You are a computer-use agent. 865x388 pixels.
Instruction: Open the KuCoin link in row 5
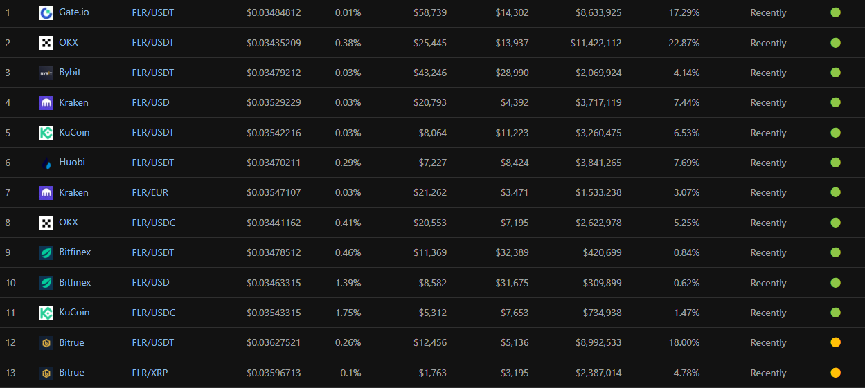click(x=74, y=132)
